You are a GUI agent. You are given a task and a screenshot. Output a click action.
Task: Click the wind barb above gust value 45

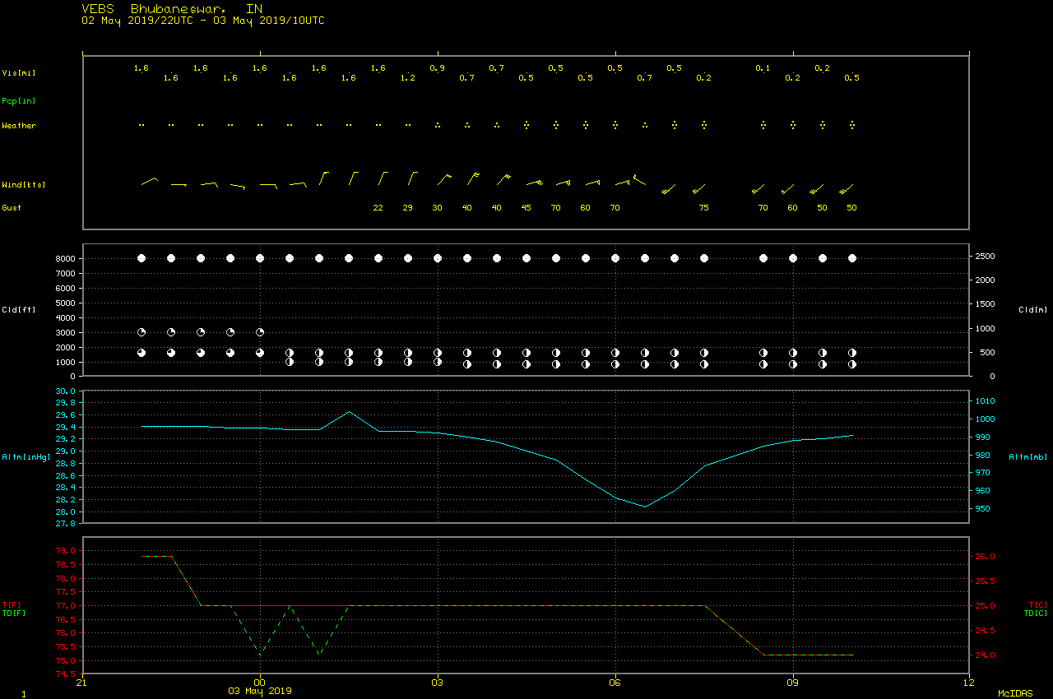533,182
